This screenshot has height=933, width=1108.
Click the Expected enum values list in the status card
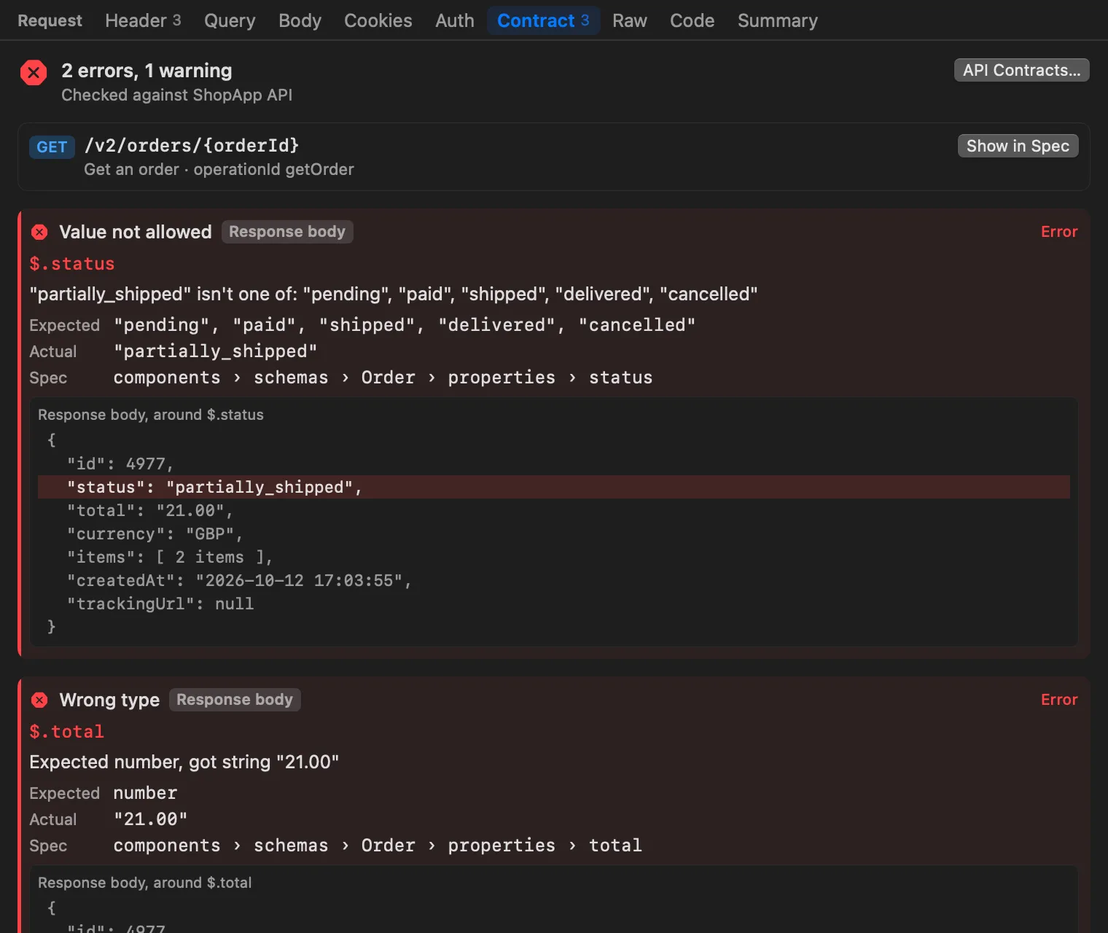coord(405,325)
